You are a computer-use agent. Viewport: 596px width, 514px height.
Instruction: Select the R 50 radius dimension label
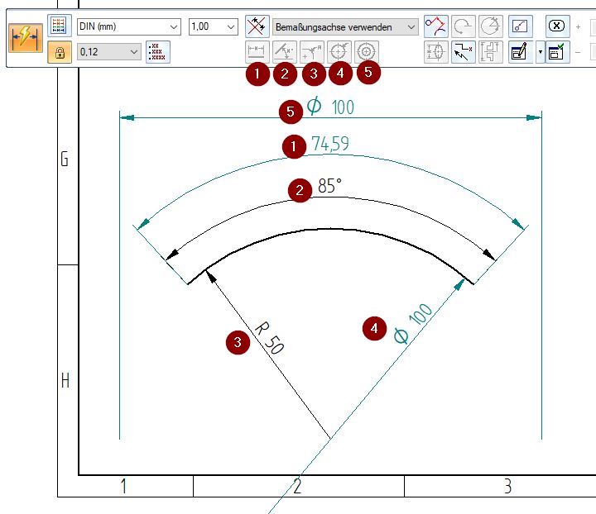268,336
